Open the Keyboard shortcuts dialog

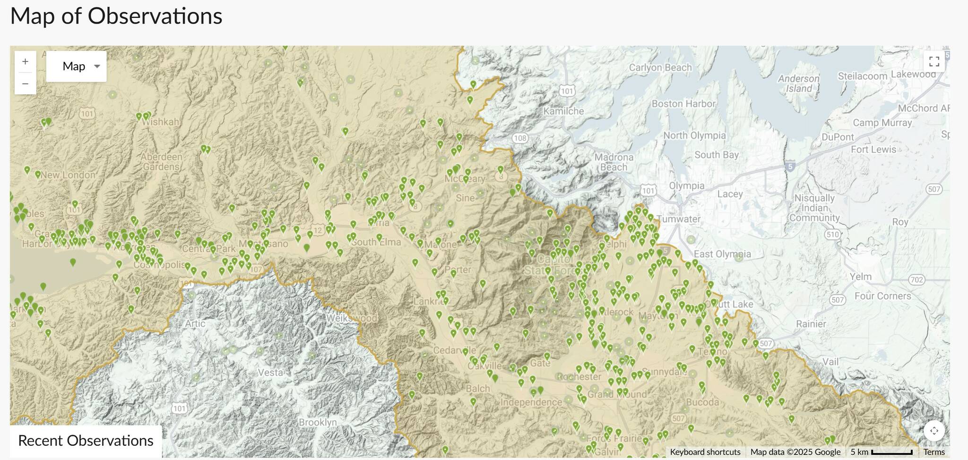705,452
